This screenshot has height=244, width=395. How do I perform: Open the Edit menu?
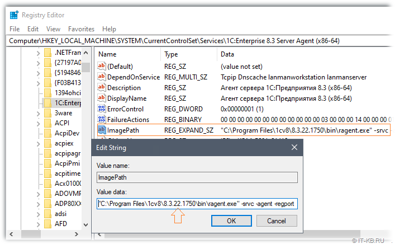[33, 29]
